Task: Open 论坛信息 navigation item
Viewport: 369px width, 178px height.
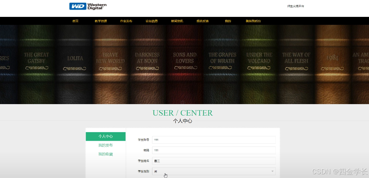Action: point(151,21)
